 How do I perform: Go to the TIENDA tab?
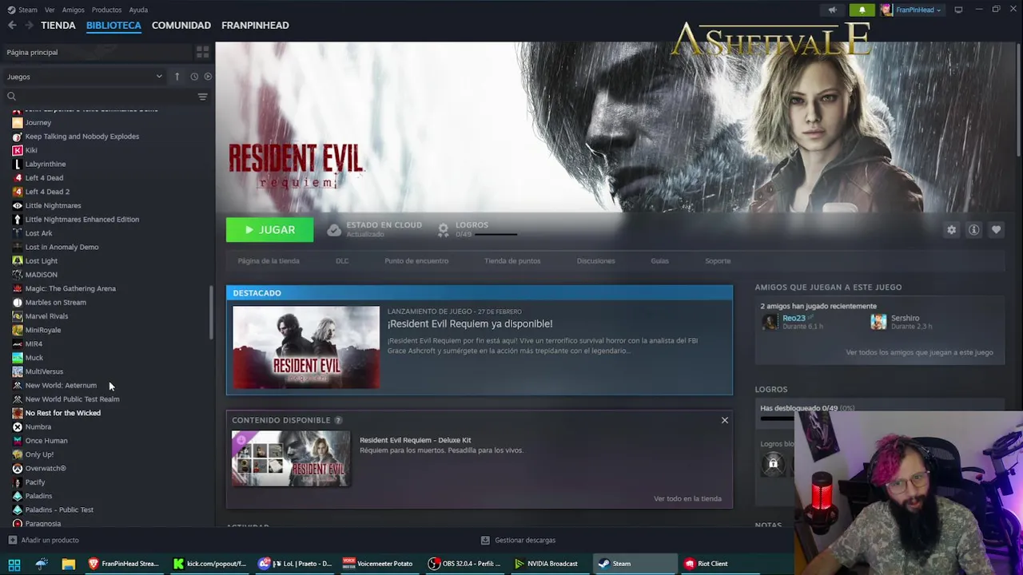click(x=58, y=26)
